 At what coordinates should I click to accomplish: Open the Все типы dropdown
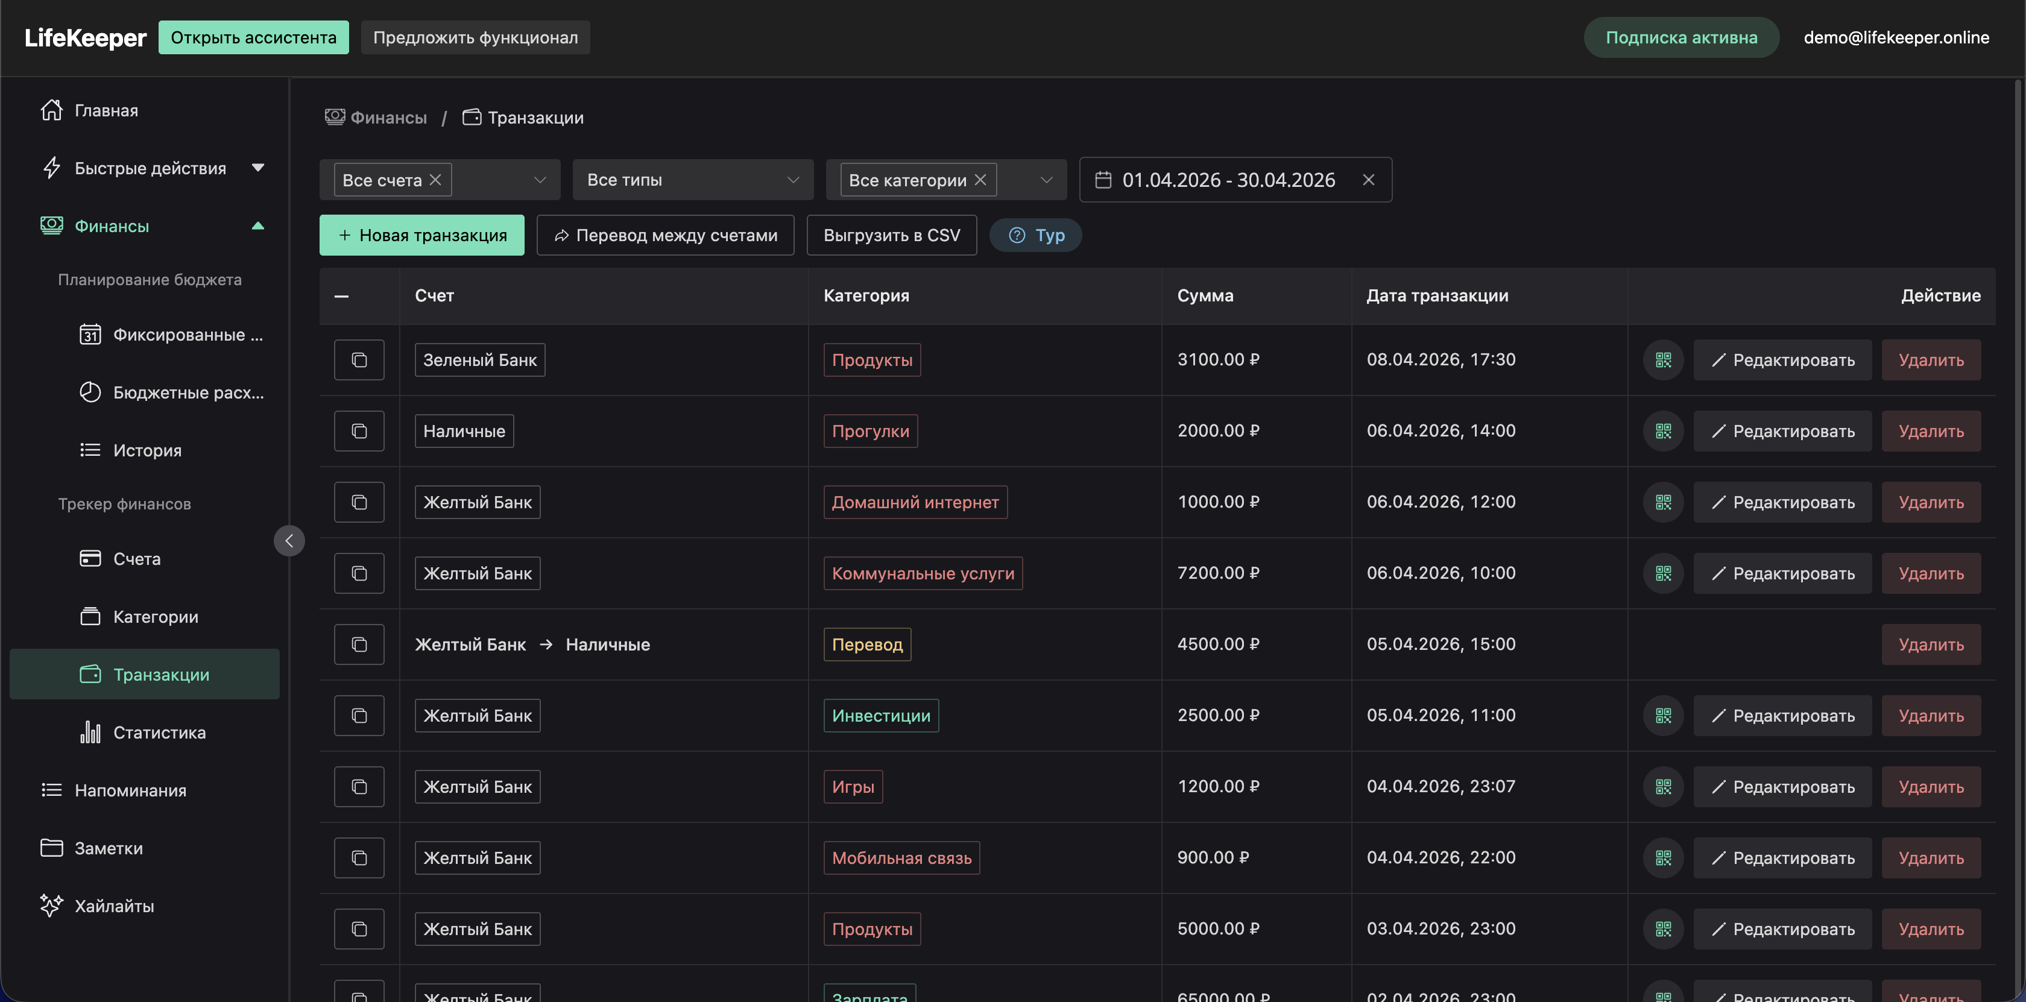[x=692, y=180]
